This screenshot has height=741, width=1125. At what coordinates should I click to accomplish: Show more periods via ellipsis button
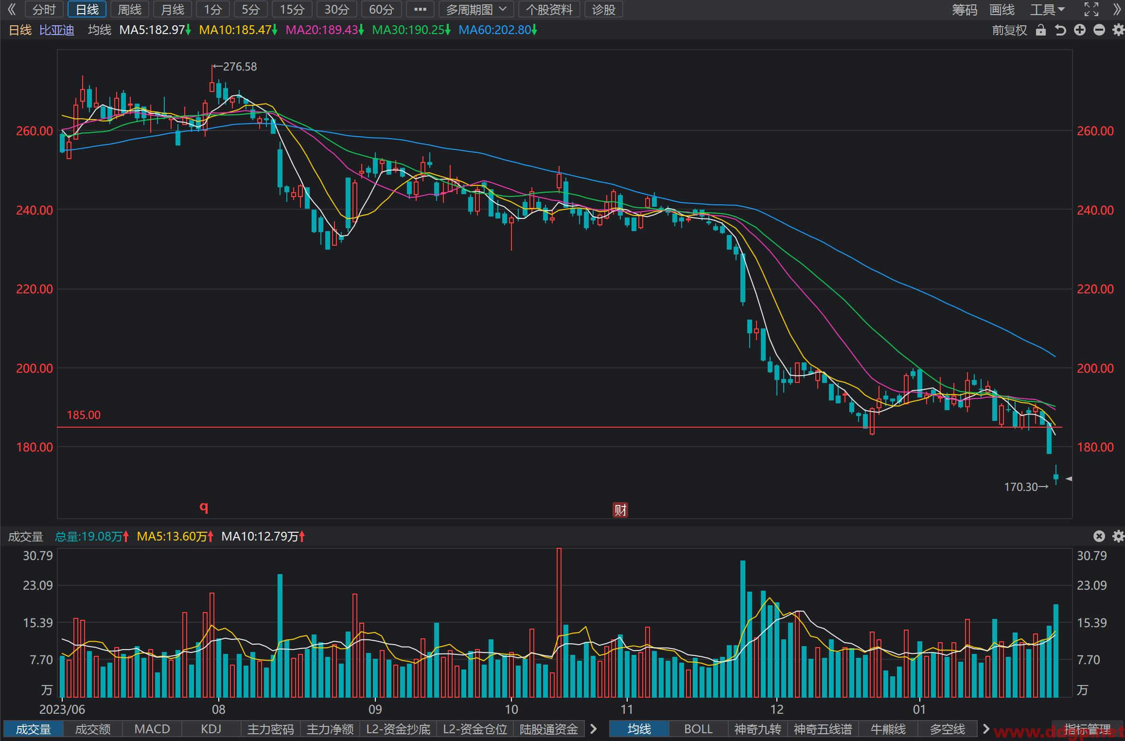click(x=420, y=9)
